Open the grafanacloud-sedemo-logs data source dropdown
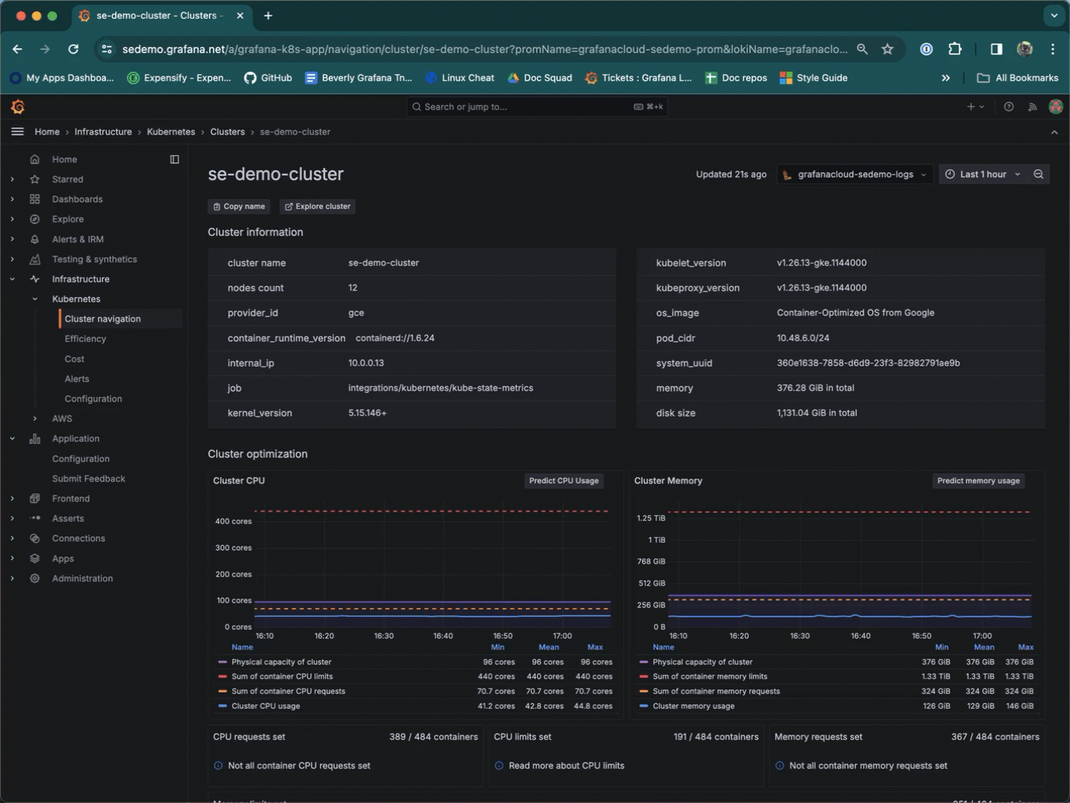This screenshot has width=1070, height=803. 855,175
